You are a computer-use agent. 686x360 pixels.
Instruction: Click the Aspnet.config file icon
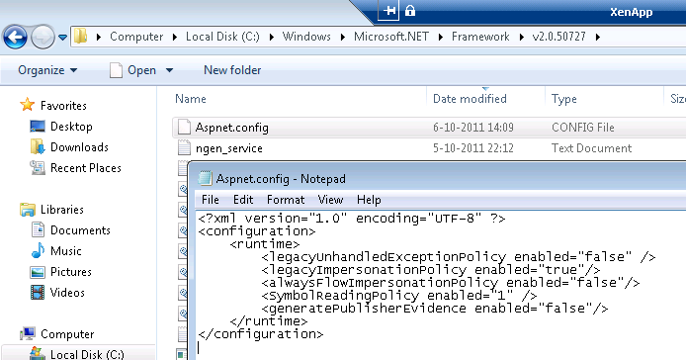click(184, 127)
